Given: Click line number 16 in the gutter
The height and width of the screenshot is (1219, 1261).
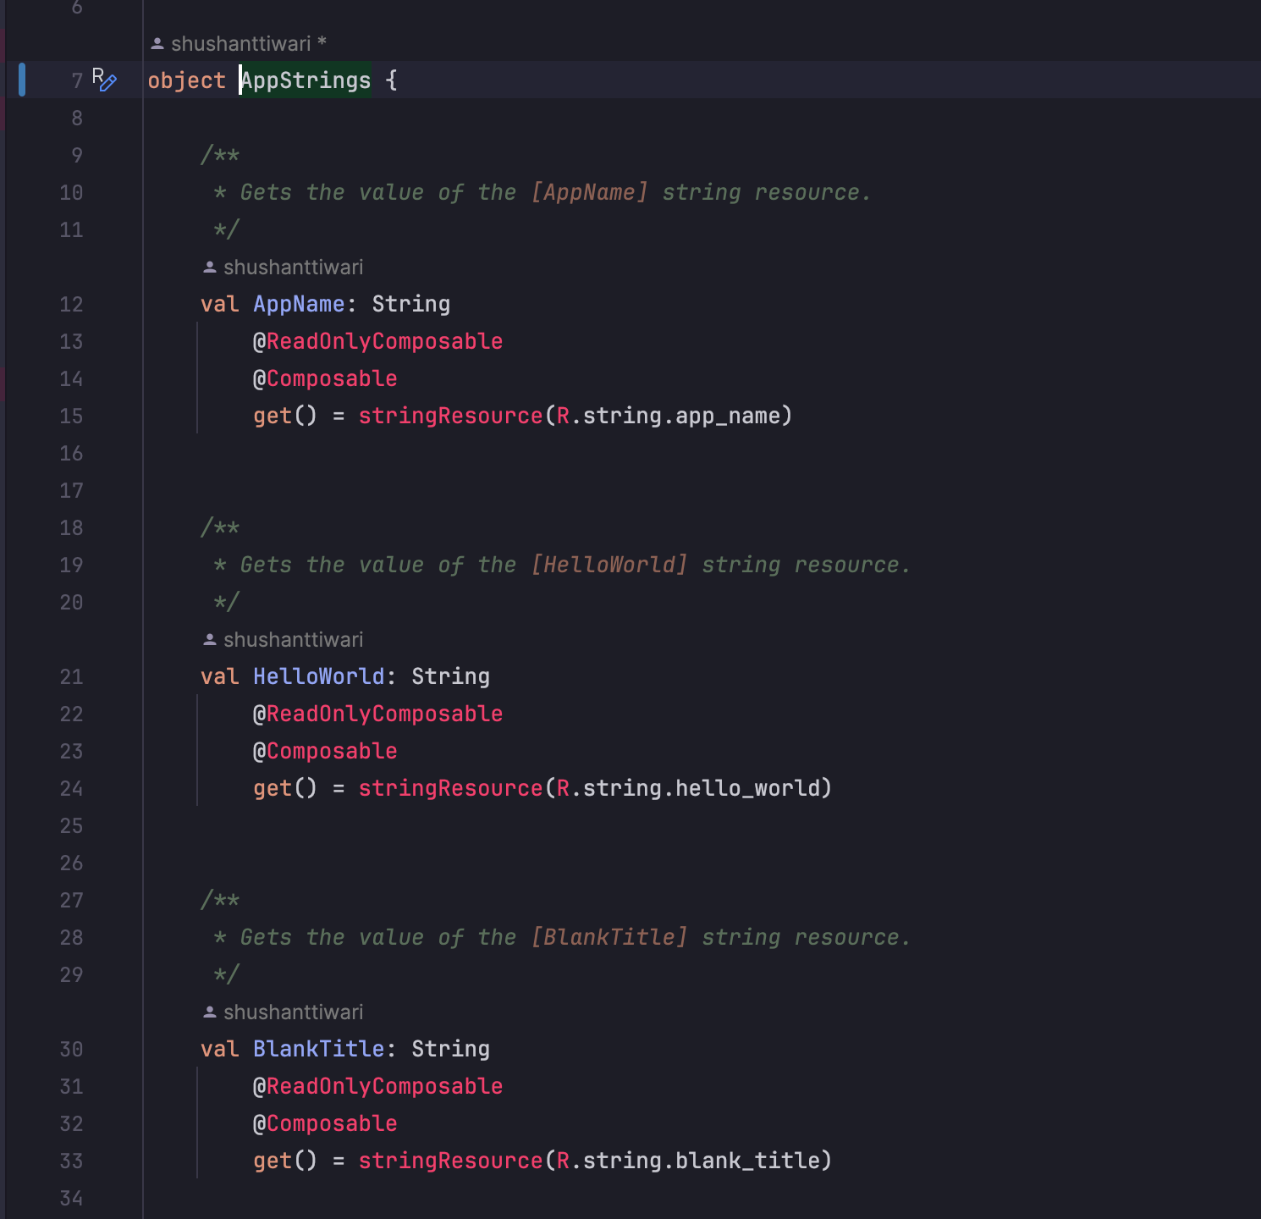Looking at the screenshot, I should click(x=71, y=453).
